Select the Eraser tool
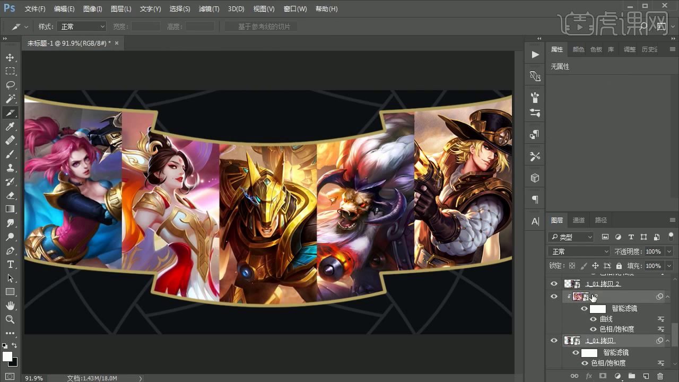The width and height of the screenshot is (679, 382). pos(10,195)
